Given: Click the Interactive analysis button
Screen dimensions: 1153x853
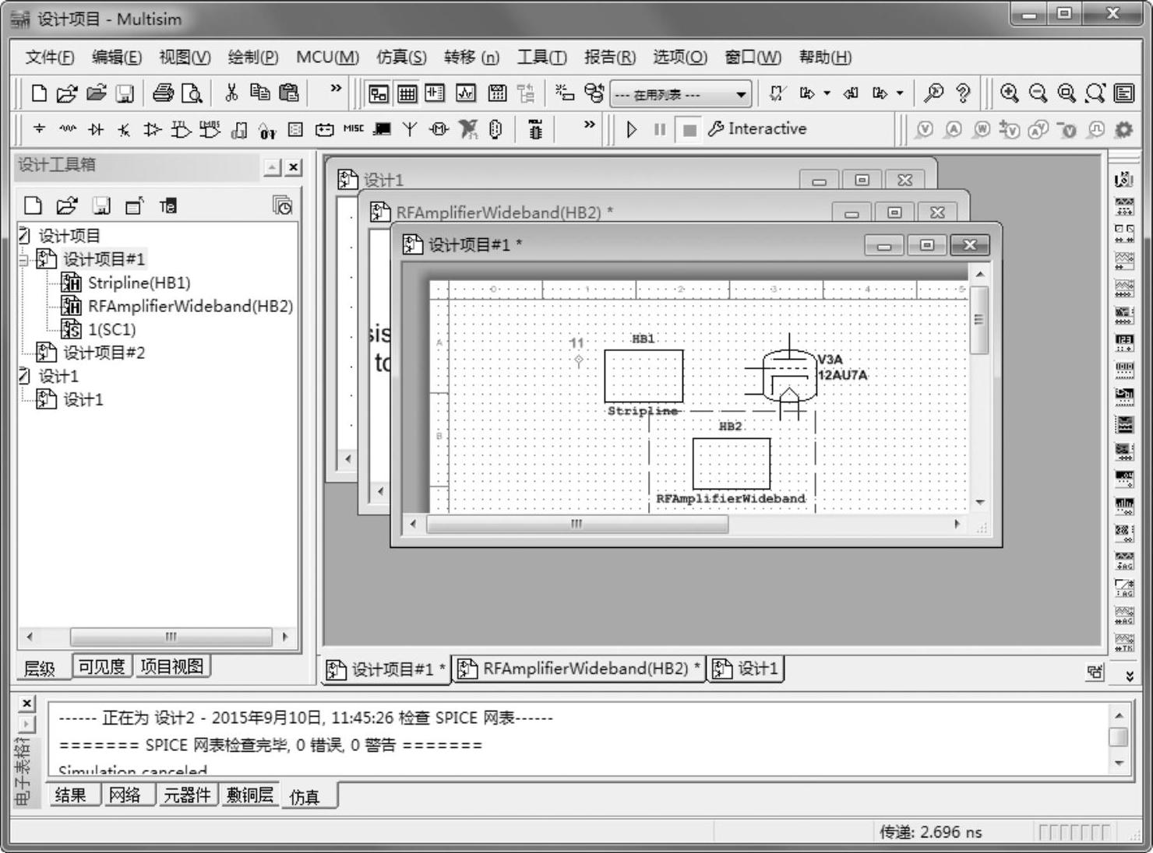Looking at the screenshot, I should click(x=757, y=129).
